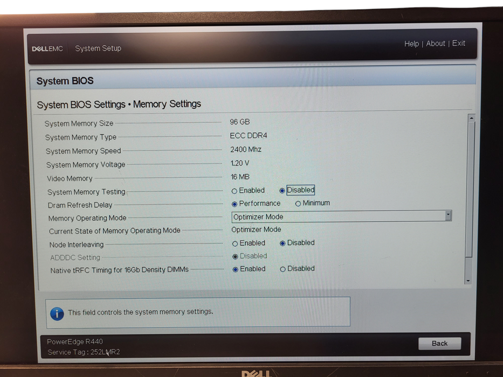Click the Dell EMC logo
The height and width of the screenshot is (377, 503).
(47, 48)
